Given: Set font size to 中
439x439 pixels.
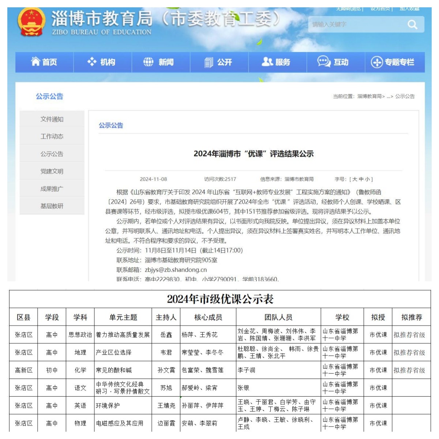Looking at the screenshot, I should [x=360, y=179].
